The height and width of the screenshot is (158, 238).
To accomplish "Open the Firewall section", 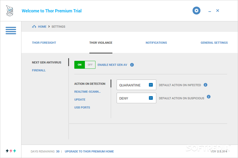I will pyautogui.click(x=39, y=70).
